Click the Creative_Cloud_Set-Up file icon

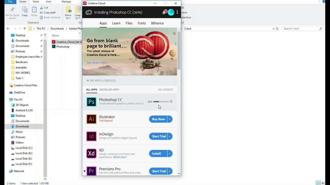pos(54,42)
